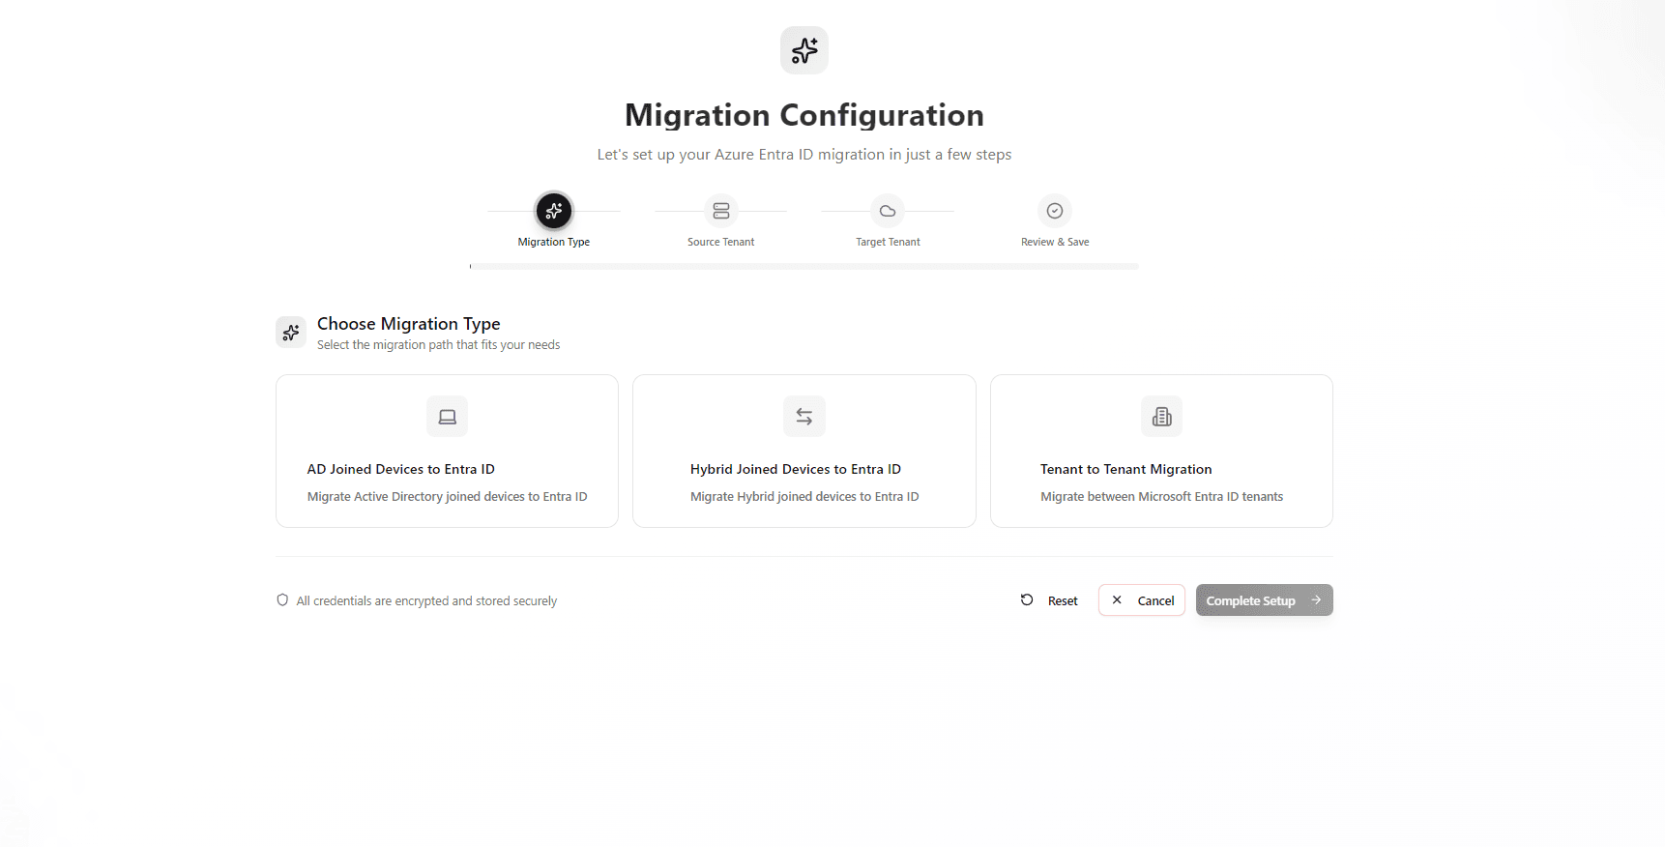
Task: Choose Hybrid Joined Devices to Entra ID card
Action: (804, 451)
